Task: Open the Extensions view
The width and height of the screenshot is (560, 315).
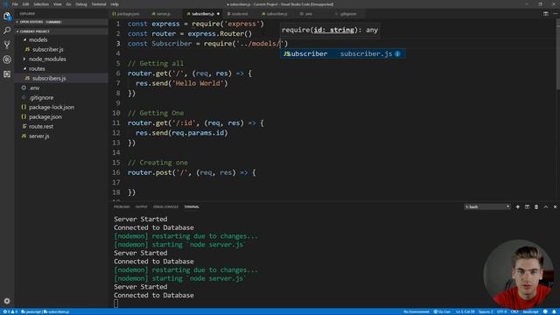Action: [7, 73]
